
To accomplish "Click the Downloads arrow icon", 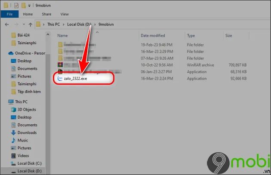I will coord(13,133).
